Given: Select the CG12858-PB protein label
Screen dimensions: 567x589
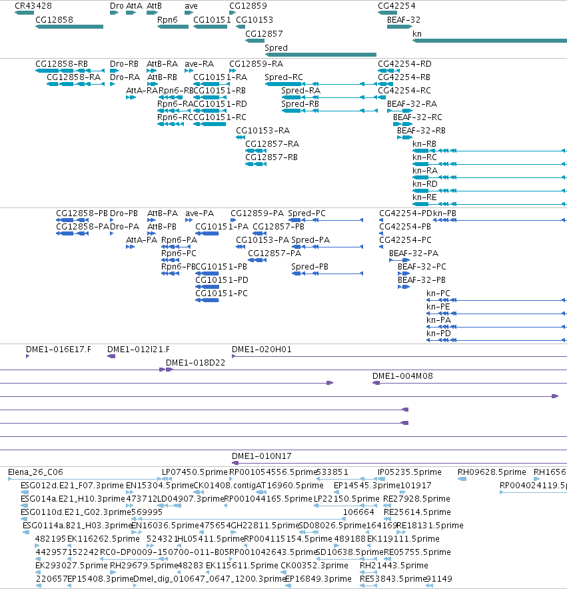Looking at the screenshot, I should (x=82, y=213).
